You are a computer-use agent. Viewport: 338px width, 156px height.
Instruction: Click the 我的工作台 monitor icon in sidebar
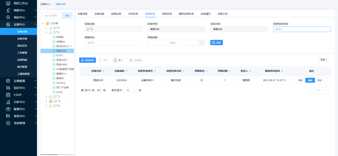point(8,3)
